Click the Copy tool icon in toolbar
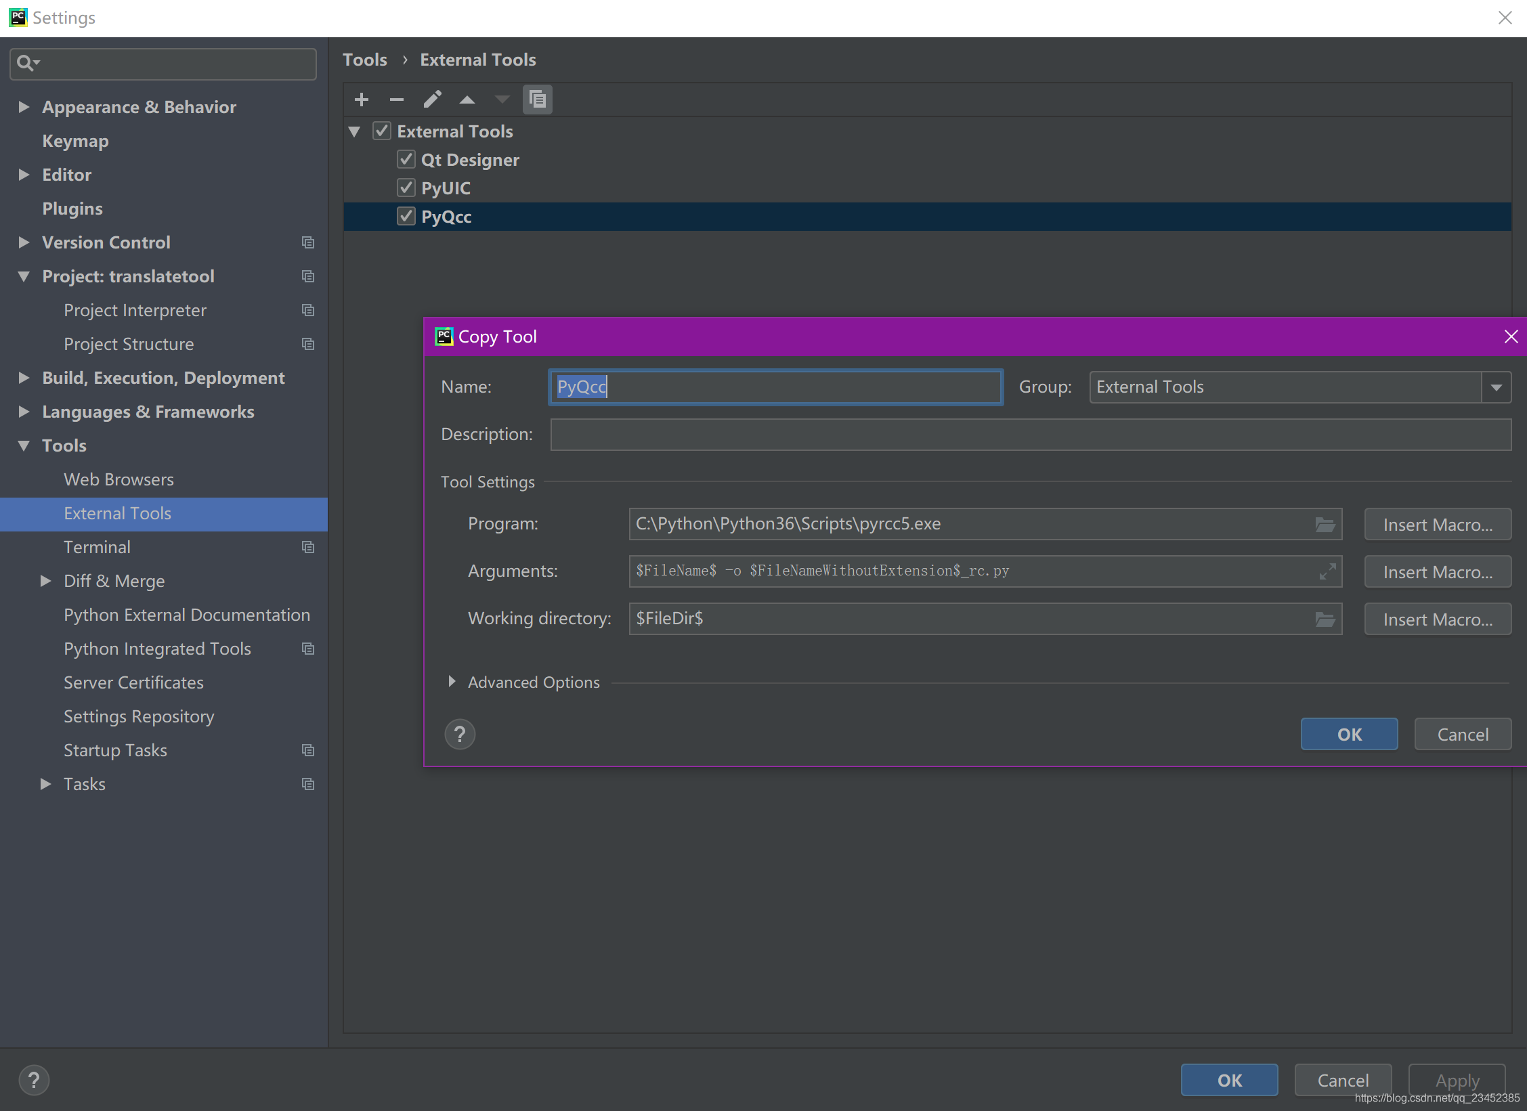 538,98
